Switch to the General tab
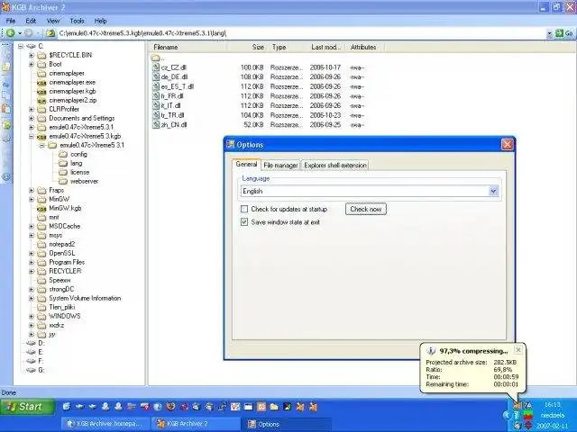 [246, 164]
